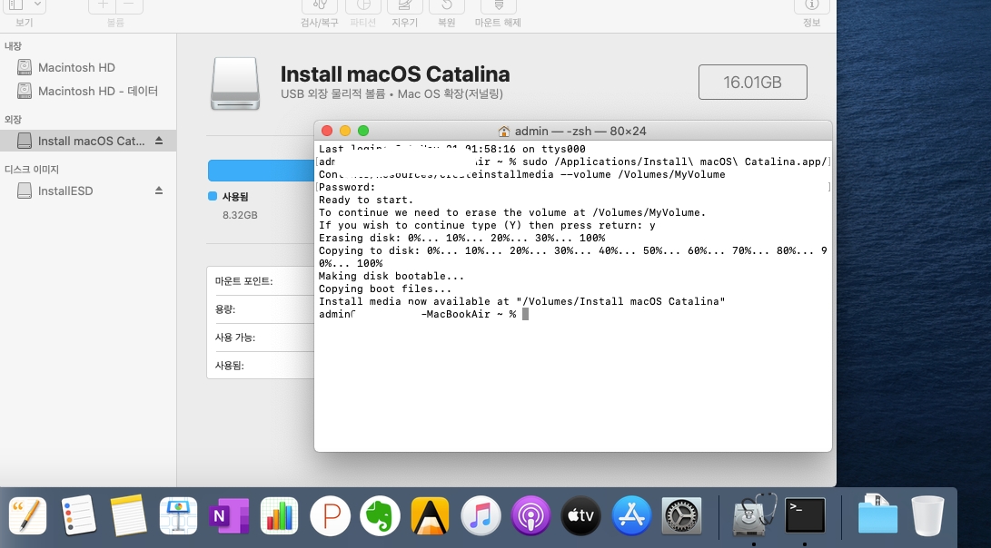The width and height of the screenshot is (991, 548).
Task: Click the add volume plus button
Action: click(103, 5)
